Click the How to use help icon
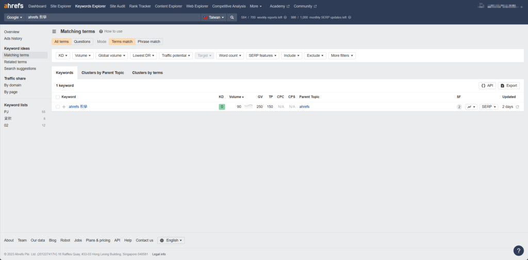This screenshot has height=260, width=528. pyautogui.click(x=101, y=31)
